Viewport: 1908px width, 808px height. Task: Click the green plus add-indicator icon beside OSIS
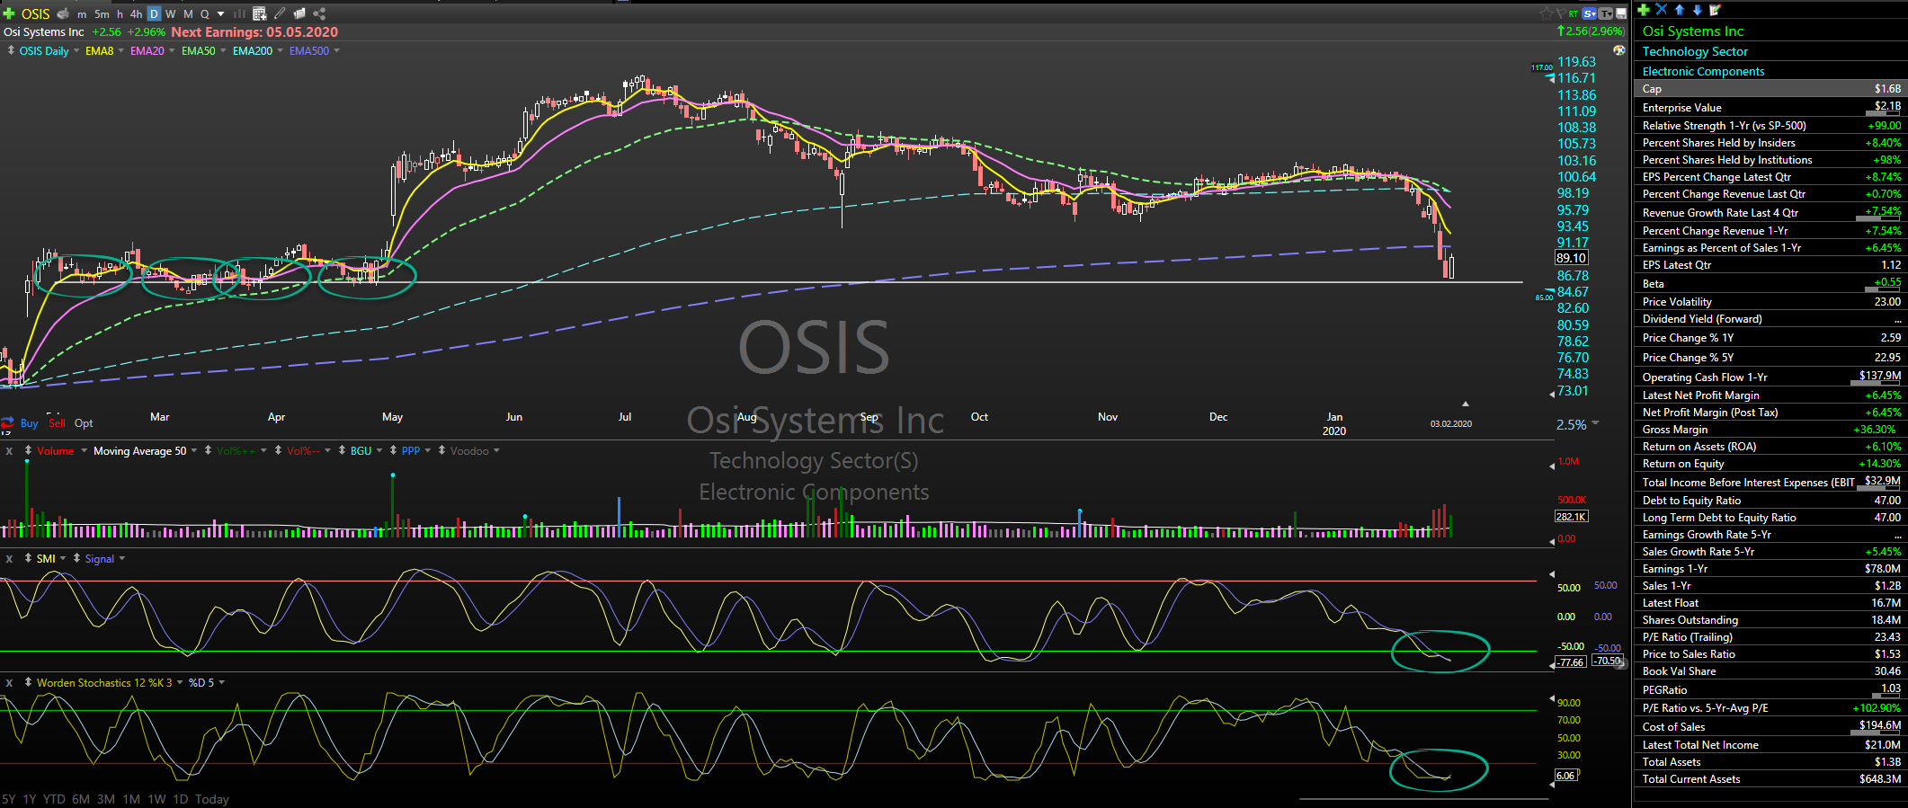point(9,13)
